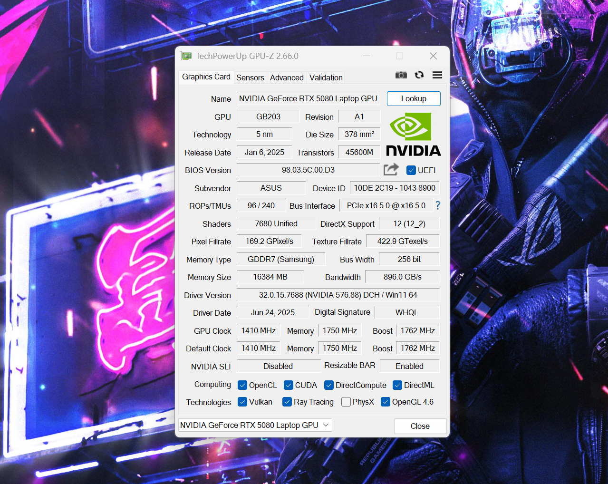Toggle the CUDA checkbox

point(289,385)
